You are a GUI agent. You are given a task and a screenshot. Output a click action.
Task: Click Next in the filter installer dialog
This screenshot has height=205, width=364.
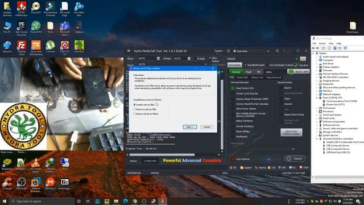(190, 127)
